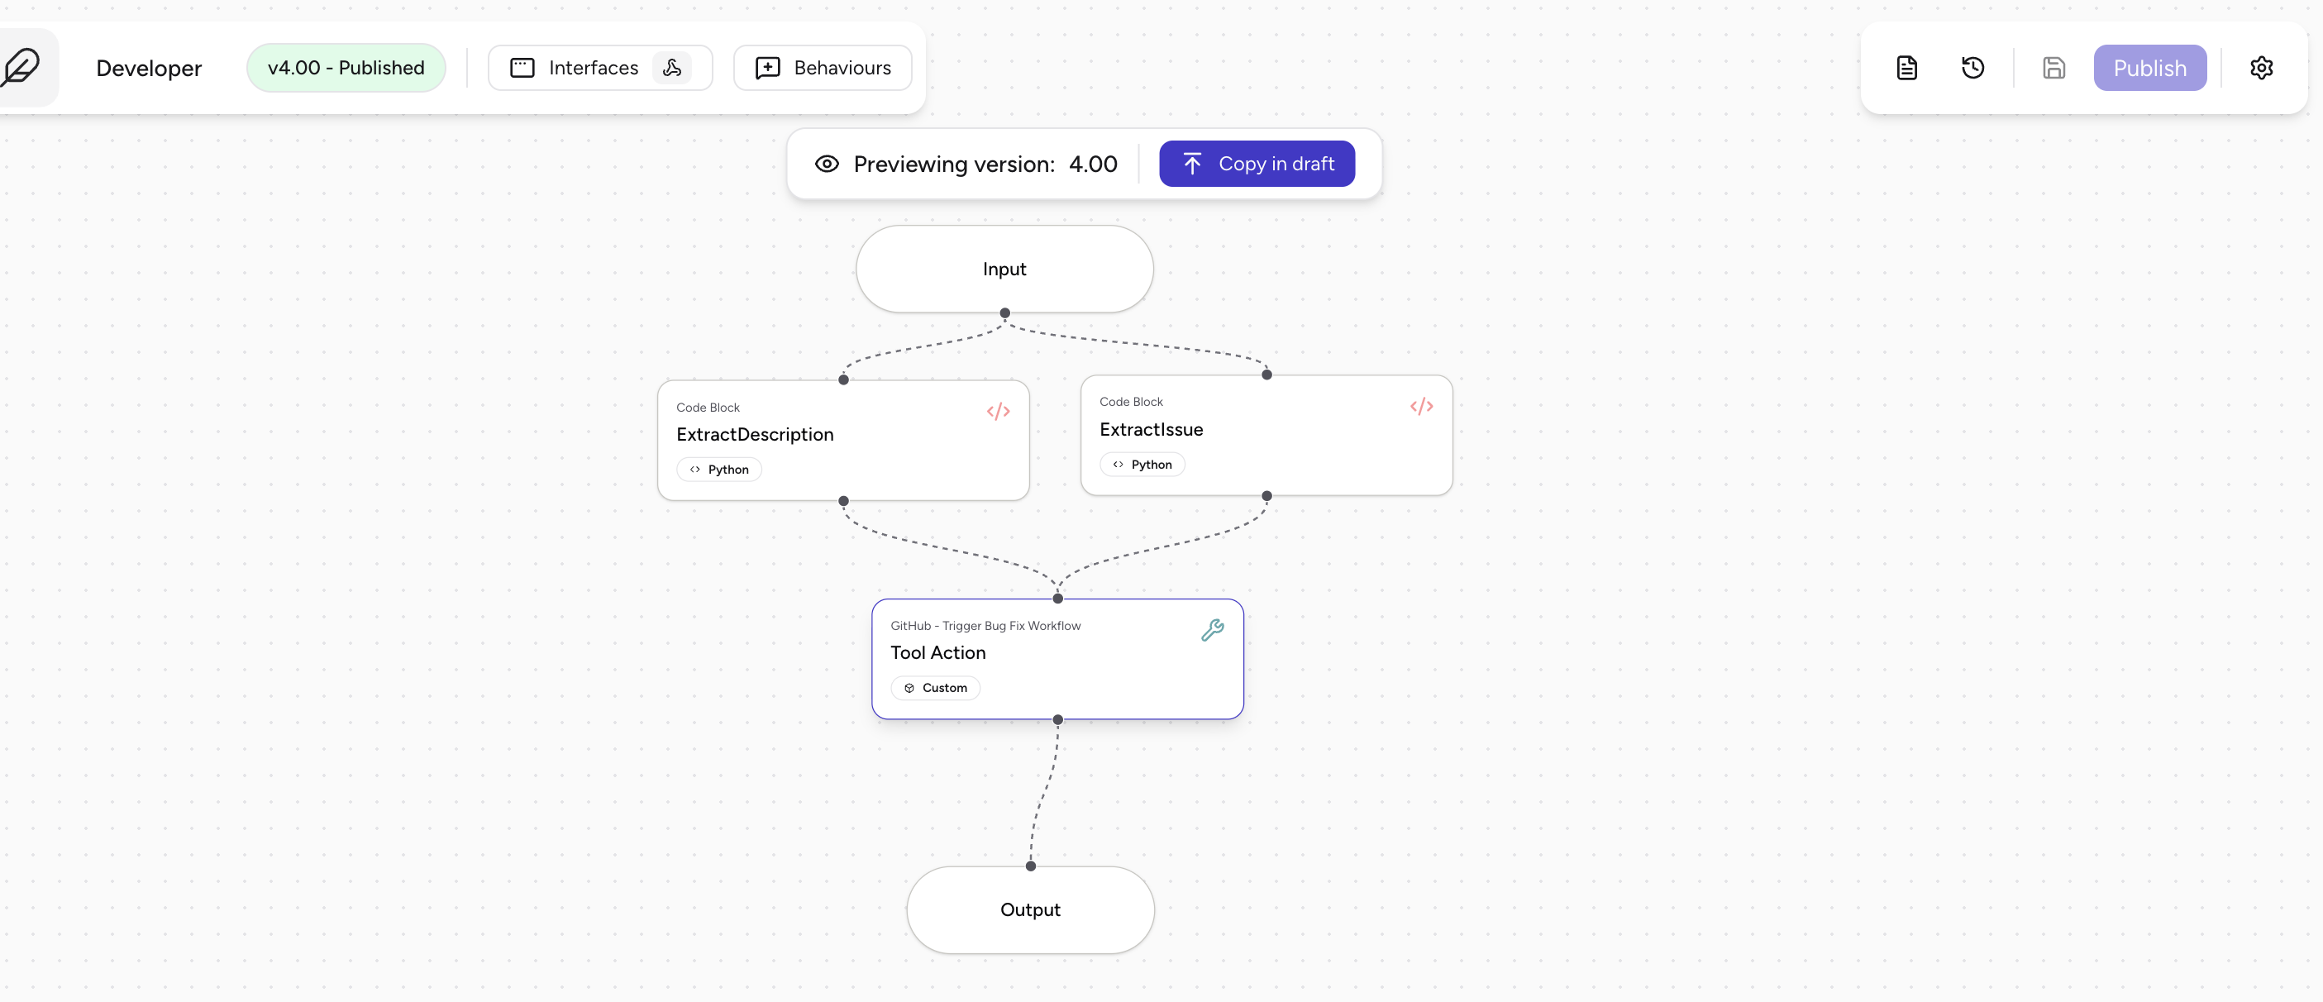2323x1002 pixels.
Task: Open version history clock icon
Action: click(1972, 68)
